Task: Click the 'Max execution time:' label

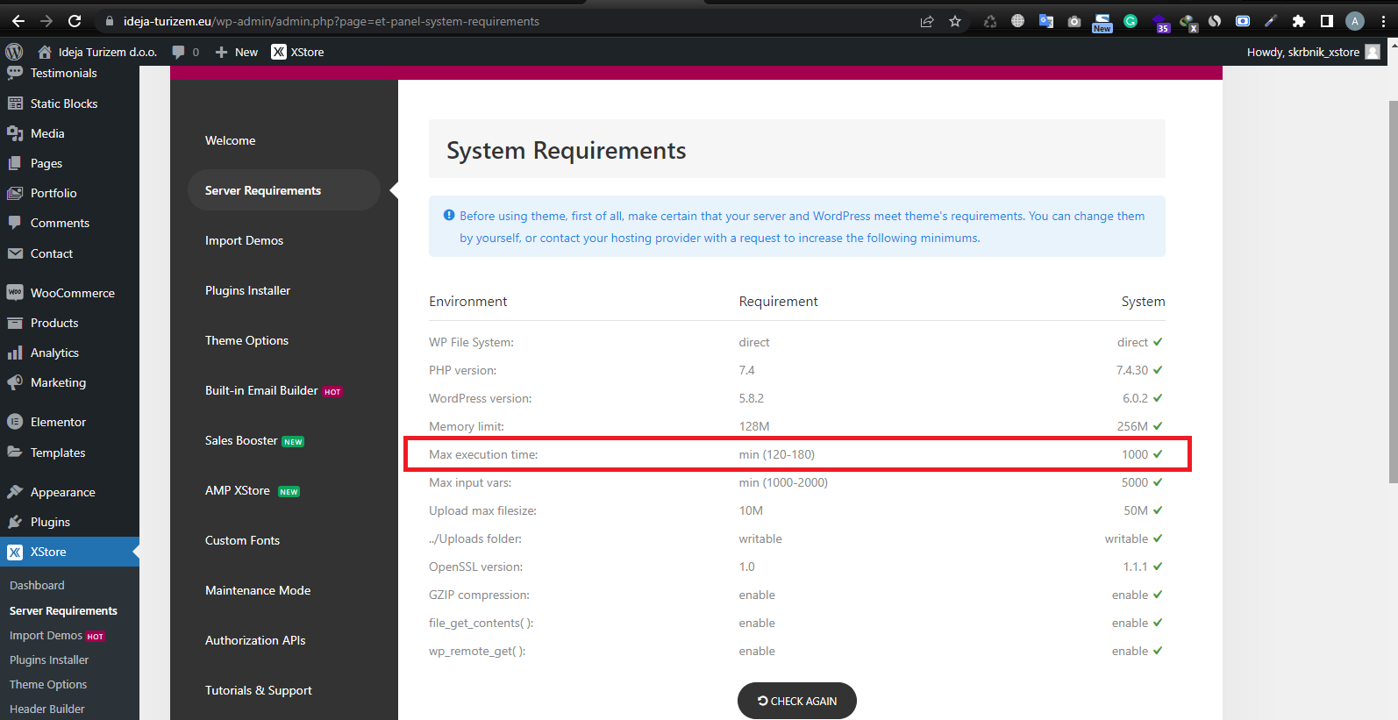Action: [483, 454]
